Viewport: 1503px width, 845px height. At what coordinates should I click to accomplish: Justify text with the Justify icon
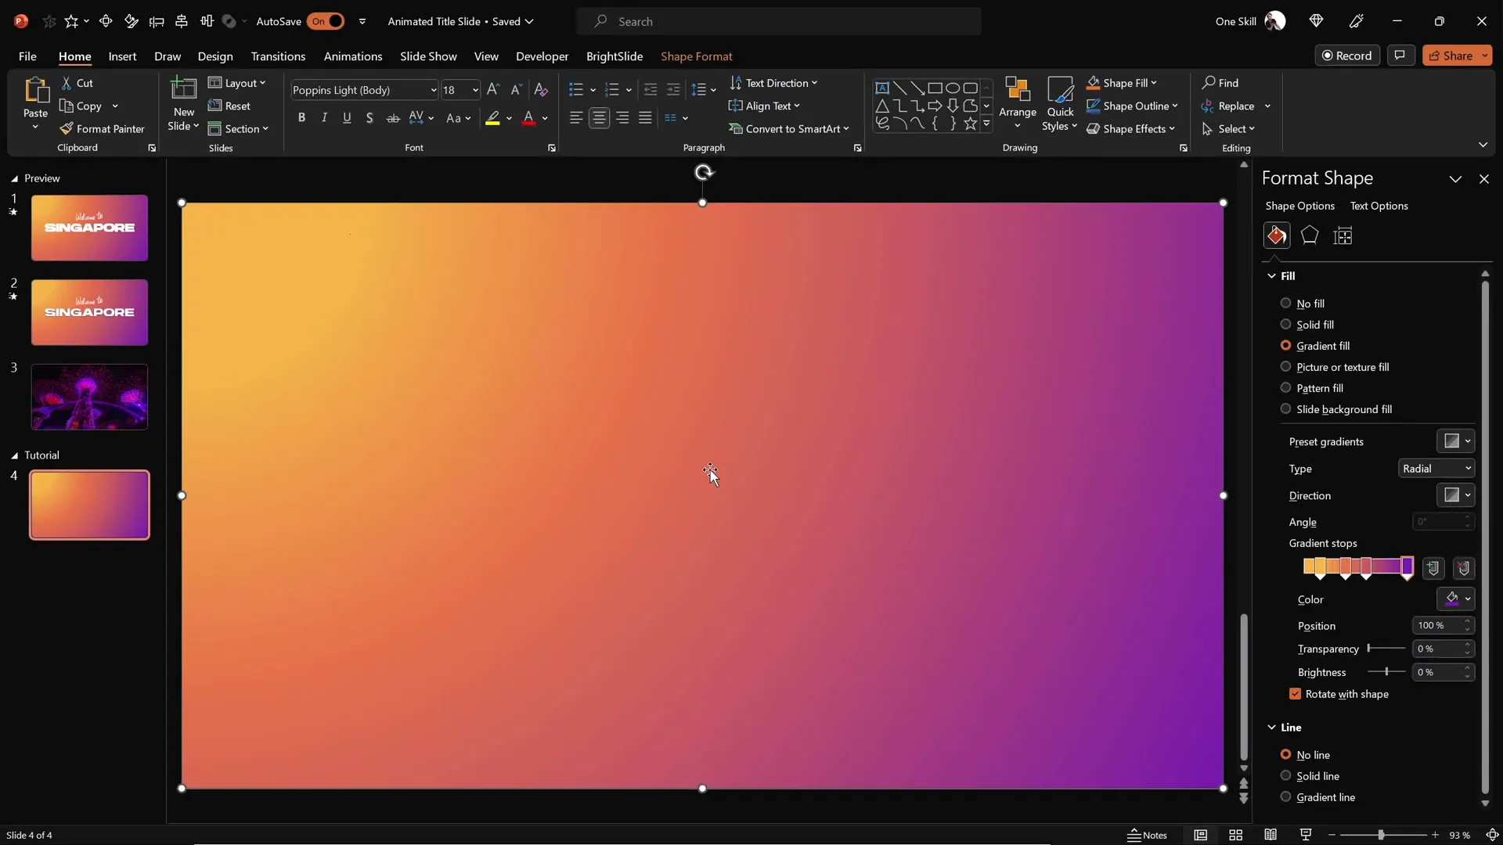(645, 117)
